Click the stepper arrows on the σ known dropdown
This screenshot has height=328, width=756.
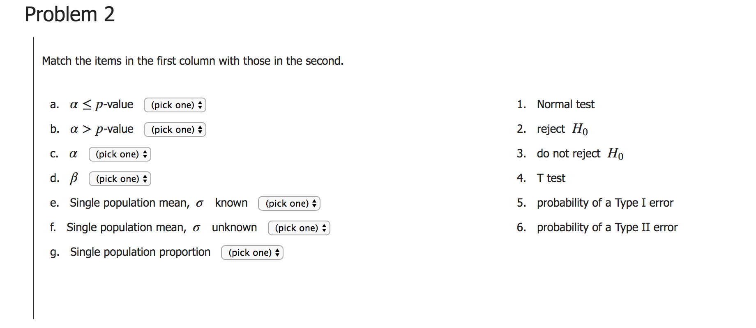pos(314,203)
